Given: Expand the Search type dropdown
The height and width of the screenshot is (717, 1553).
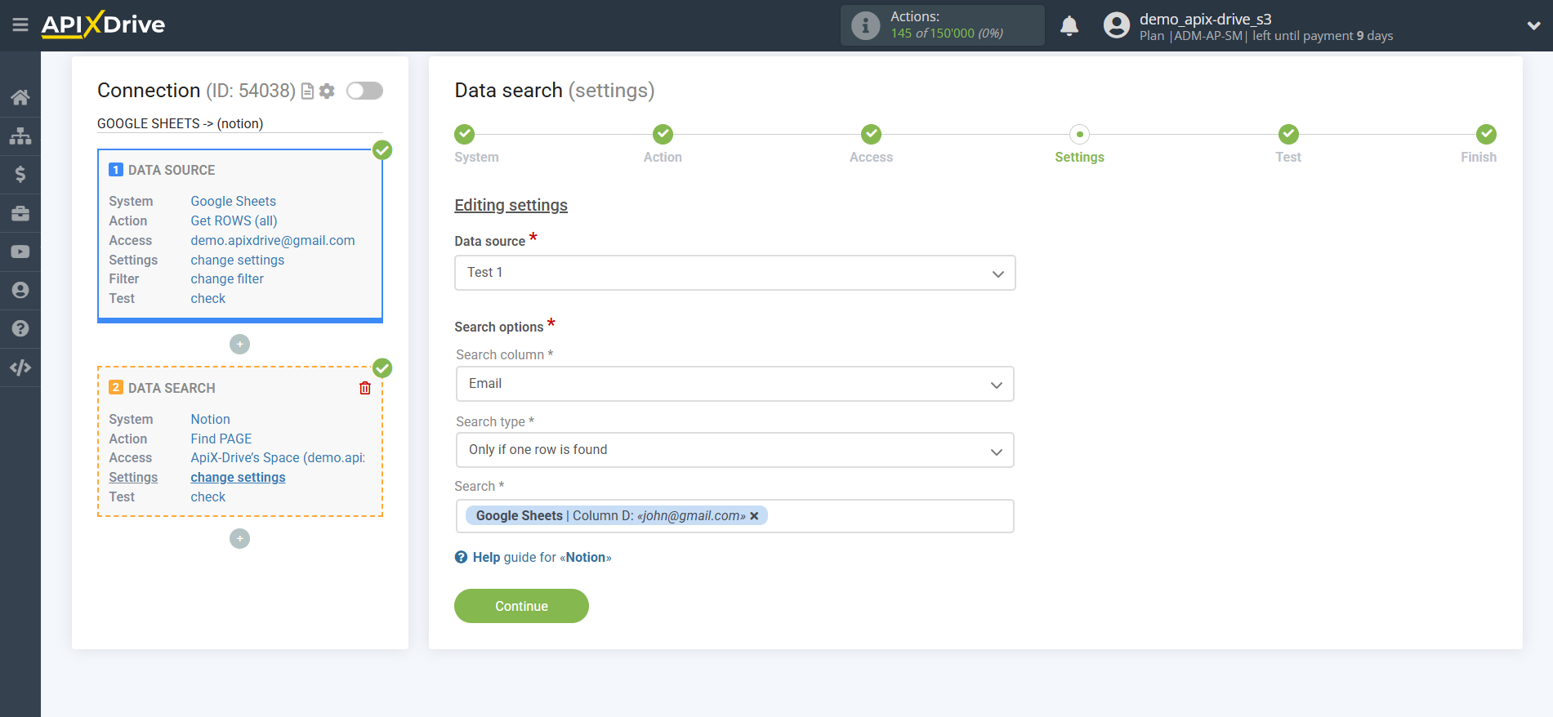Looking at the screenshot, I should point(734,450).
